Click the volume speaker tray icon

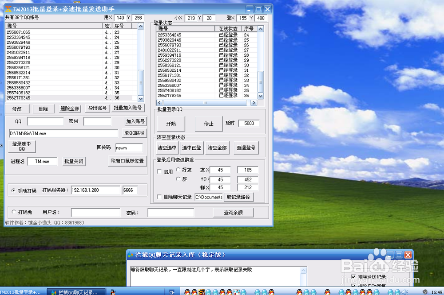click(405, 292)
